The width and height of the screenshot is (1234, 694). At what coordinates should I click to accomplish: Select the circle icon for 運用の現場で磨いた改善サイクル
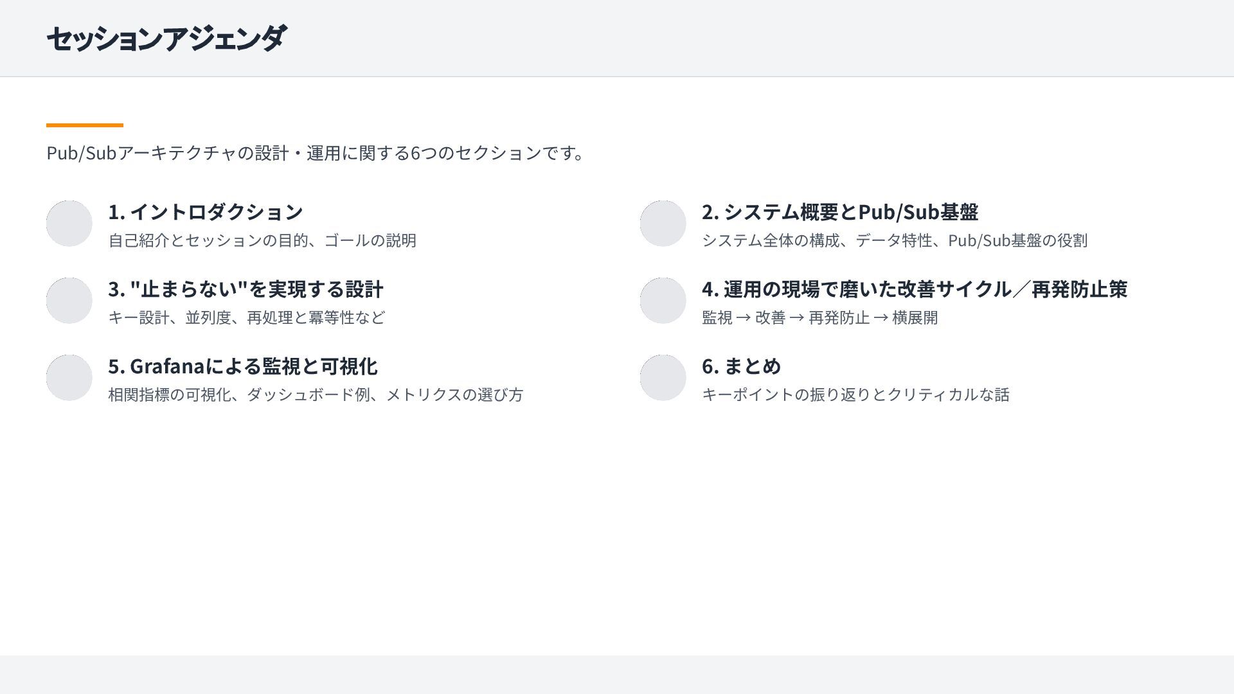[x=663, y=301]
